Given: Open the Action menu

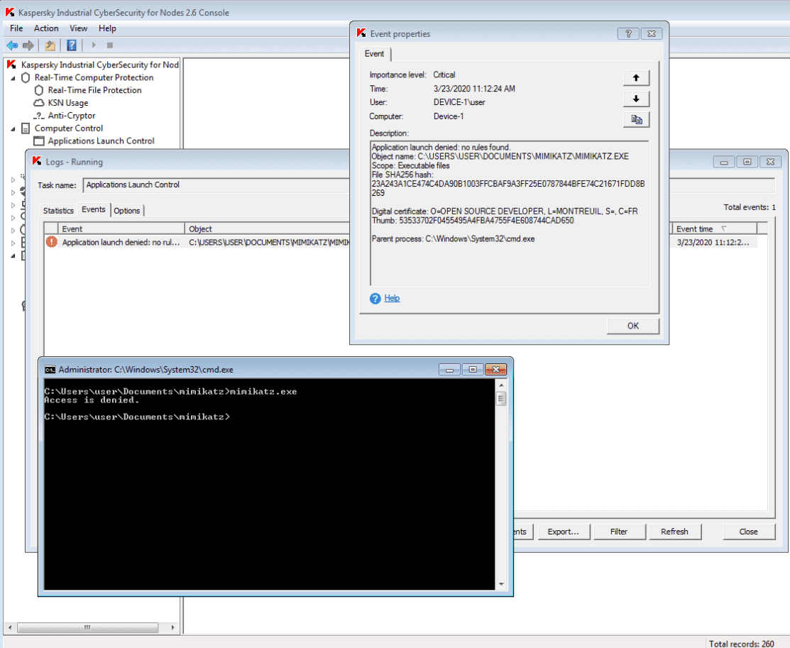Looking at the screenshot, I should click(46, 28).
